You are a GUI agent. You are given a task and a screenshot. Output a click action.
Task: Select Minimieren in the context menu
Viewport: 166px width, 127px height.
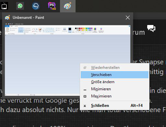click(114, 89)
